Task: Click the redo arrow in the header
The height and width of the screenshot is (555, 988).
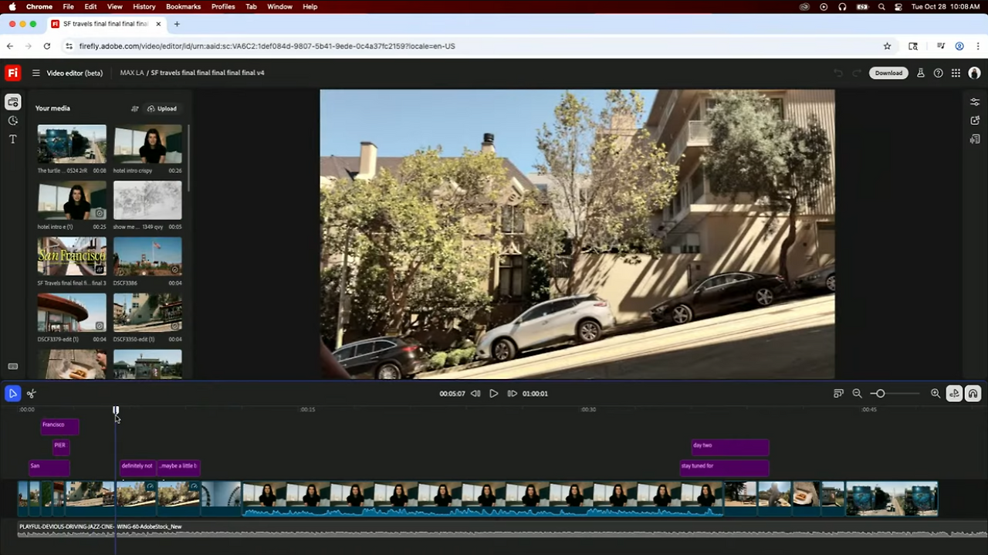Action: pos(856,73)
